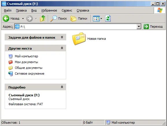Close the Съемный диск window
The height and width of the screenshot is (126, 167).
[163, 4]
